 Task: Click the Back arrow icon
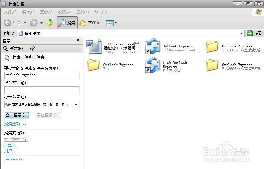[x=7, y=23]
